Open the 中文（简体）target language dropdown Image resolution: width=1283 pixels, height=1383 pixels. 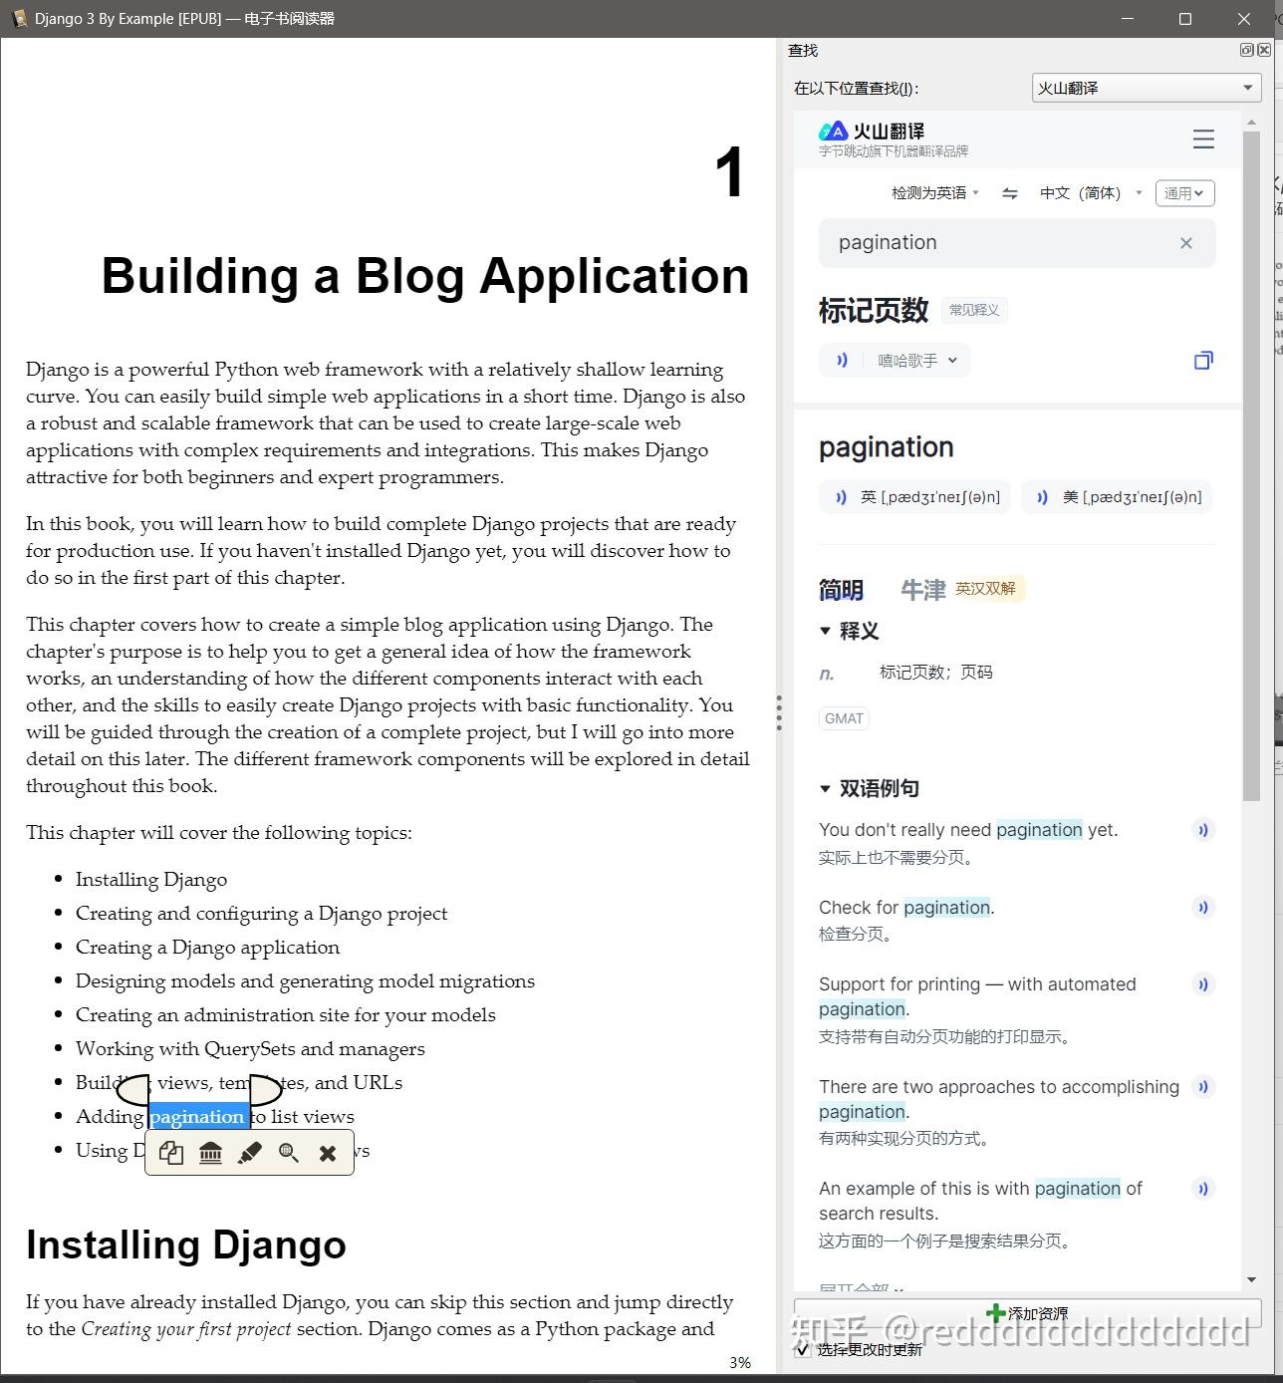1091,193
